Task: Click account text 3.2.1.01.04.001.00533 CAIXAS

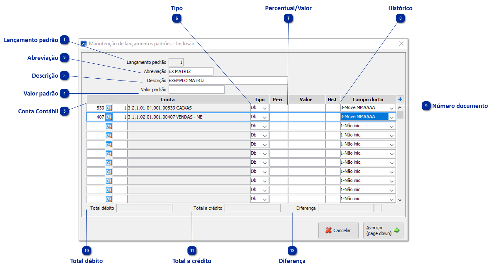Action: 160,108
